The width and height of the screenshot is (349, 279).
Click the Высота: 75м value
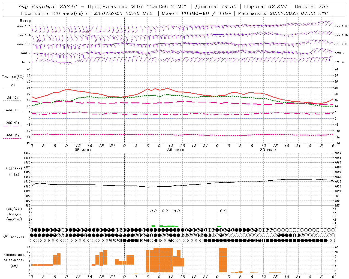pyautogui.click(x=311, y=7)
